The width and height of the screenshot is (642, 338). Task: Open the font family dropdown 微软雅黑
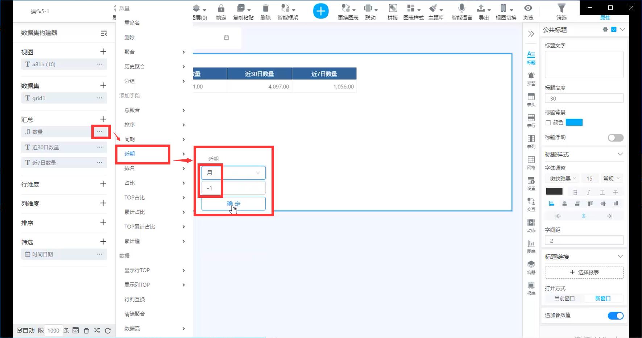pyautogui.click(x=563, y=178)
